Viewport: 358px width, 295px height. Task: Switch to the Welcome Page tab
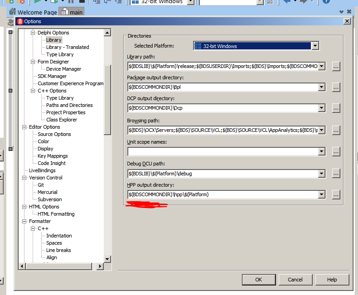pyautogui.click(x=34, y=12)
